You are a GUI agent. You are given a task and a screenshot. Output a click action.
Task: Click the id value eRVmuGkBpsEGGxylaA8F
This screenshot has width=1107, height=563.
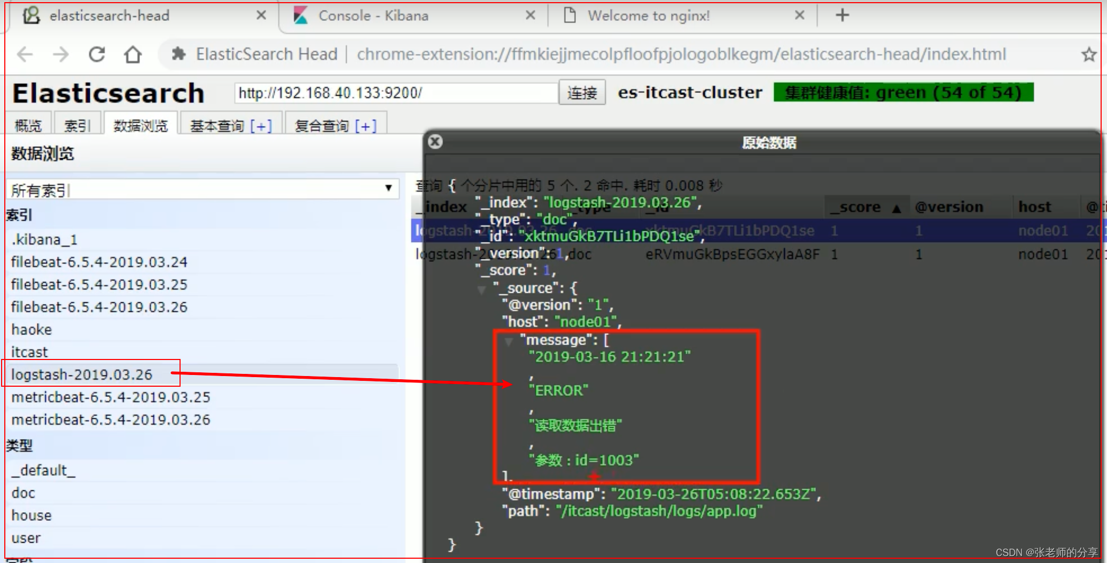coord(732,254)
